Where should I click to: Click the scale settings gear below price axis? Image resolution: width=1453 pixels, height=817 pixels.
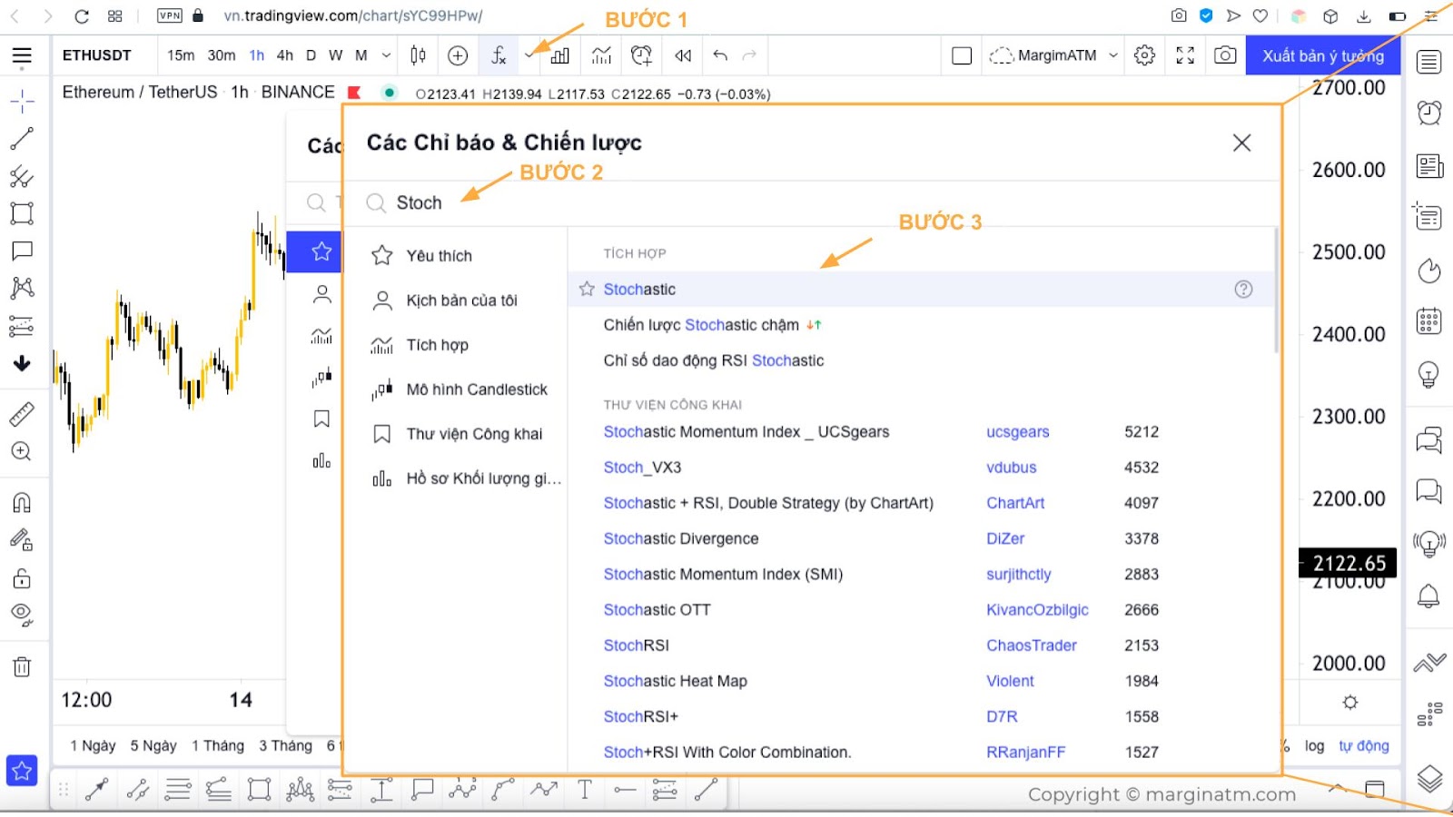(1350, 703)
